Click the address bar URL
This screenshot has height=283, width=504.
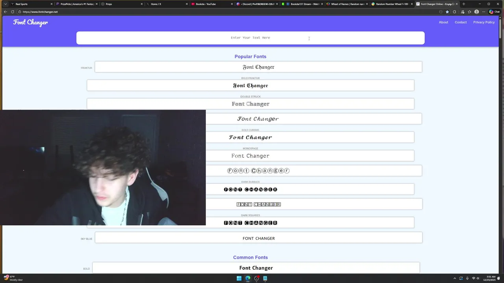40,12
